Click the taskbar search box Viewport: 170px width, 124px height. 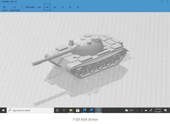[30, 110]
